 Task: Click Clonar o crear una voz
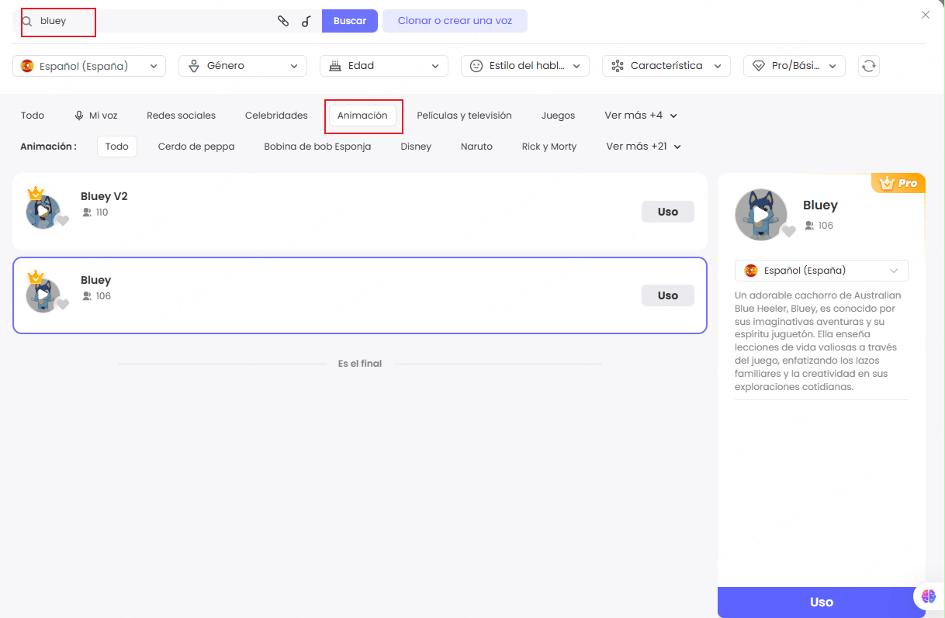pos(455,21)
